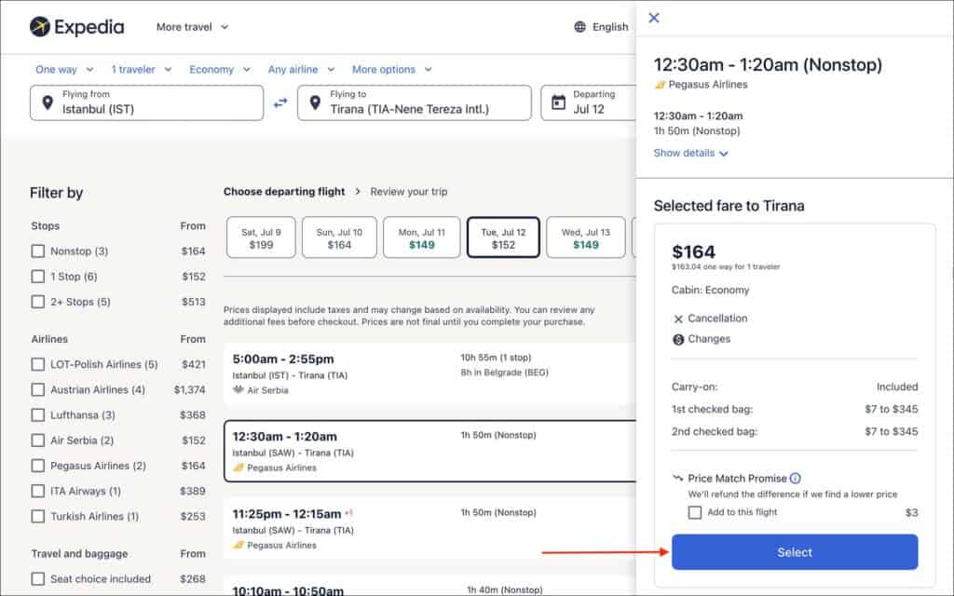Select the Sat, Jul 9 $199 date tab
The image size is (954, 596).
tap(261, 237)
